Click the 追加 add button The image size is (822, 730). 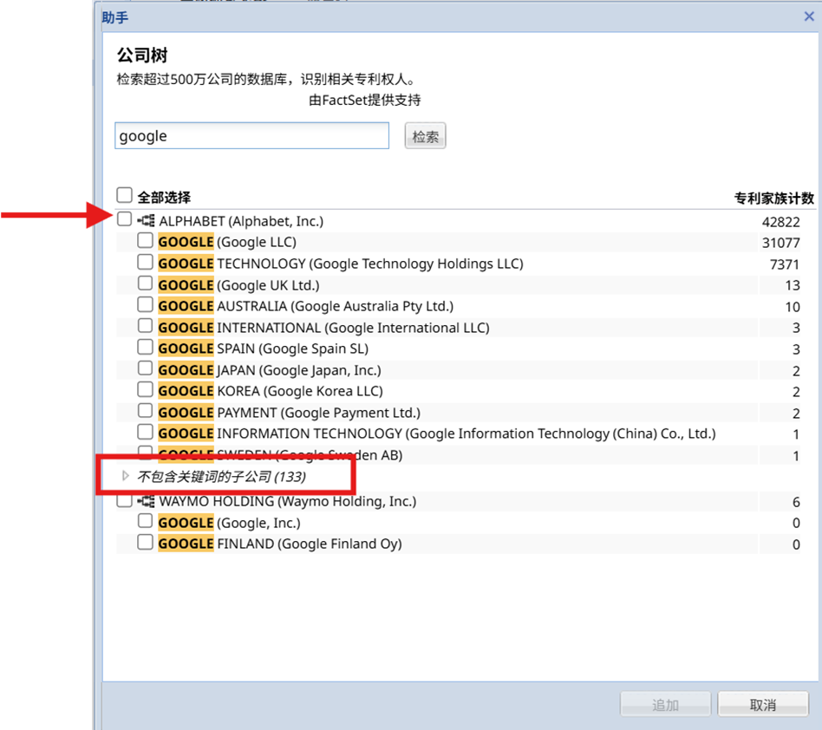click(x=665, y=704)
